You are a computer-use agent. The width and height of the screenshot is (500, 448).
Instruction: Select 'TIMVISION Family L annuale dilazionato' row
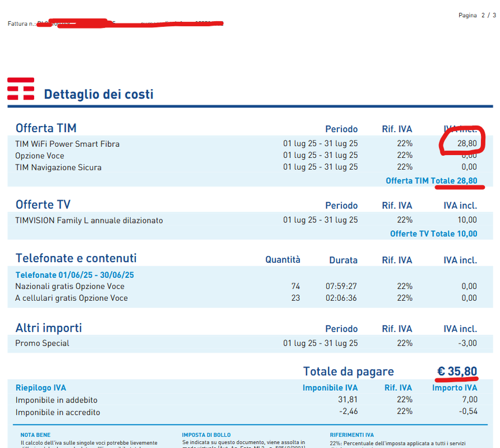pyautogui.click(x=89, y=220)
